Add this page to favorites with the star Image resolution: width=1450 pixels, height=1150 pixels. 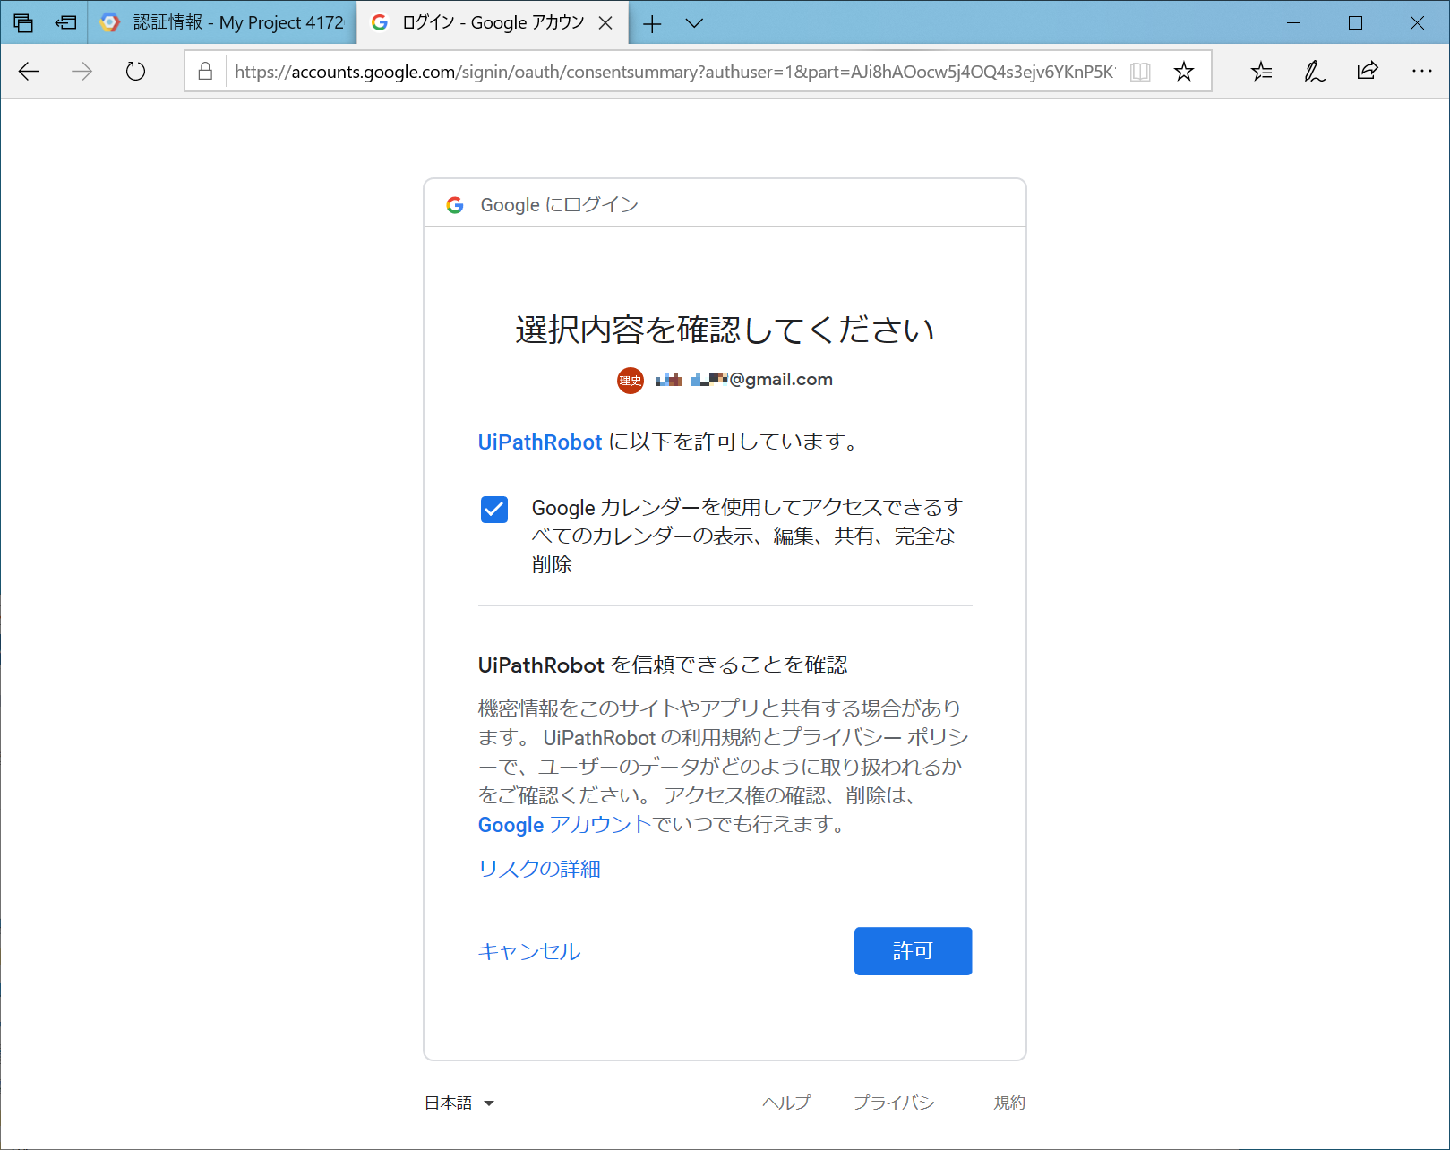(1184, 72)
